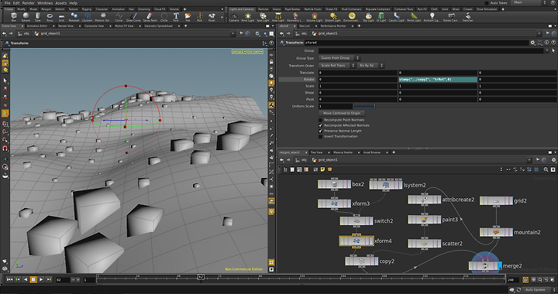Toggle the Auto Takes checkbox

pos(487,3)
